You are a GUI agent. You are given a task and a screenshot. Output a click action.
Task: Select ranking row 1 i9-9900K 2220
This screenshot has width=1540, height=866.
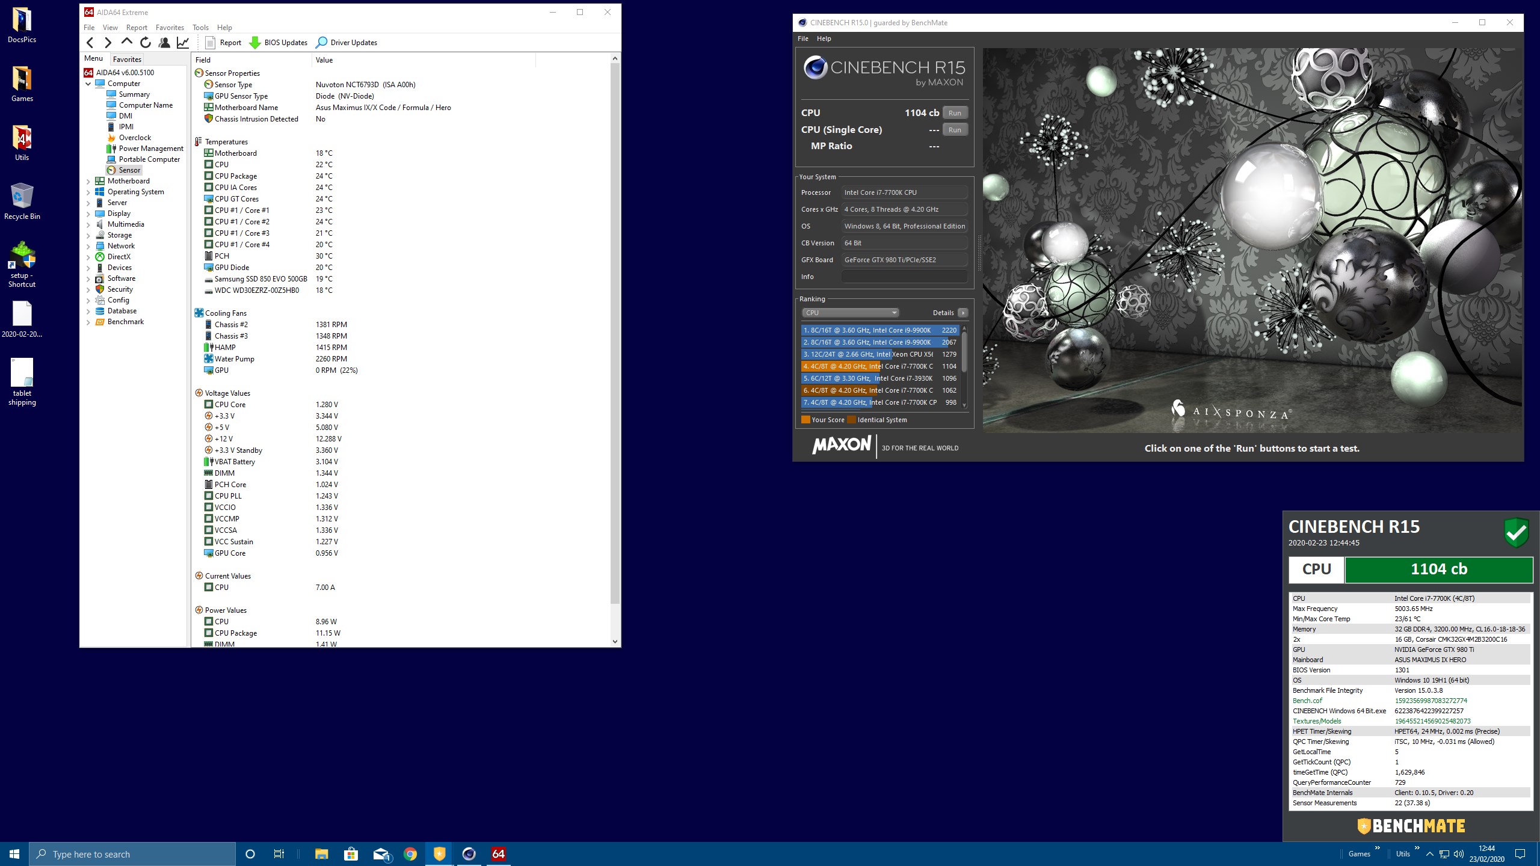click(x=880, y=330)
